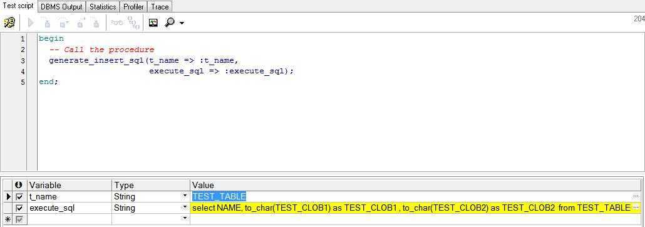Click the disabled run (play) icon
Viewport: 645px width, 227px height.
[x=31, y=23]
